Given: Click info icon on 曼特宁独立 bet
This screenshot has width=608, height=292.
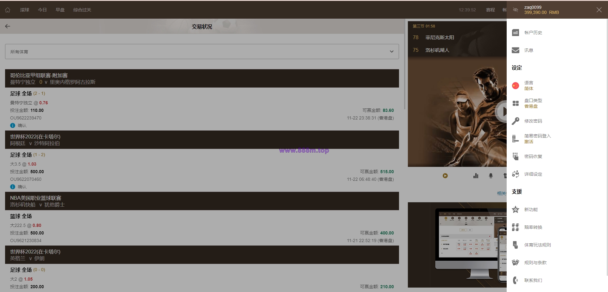Looking at the screenshot, I should click(13, 125).
